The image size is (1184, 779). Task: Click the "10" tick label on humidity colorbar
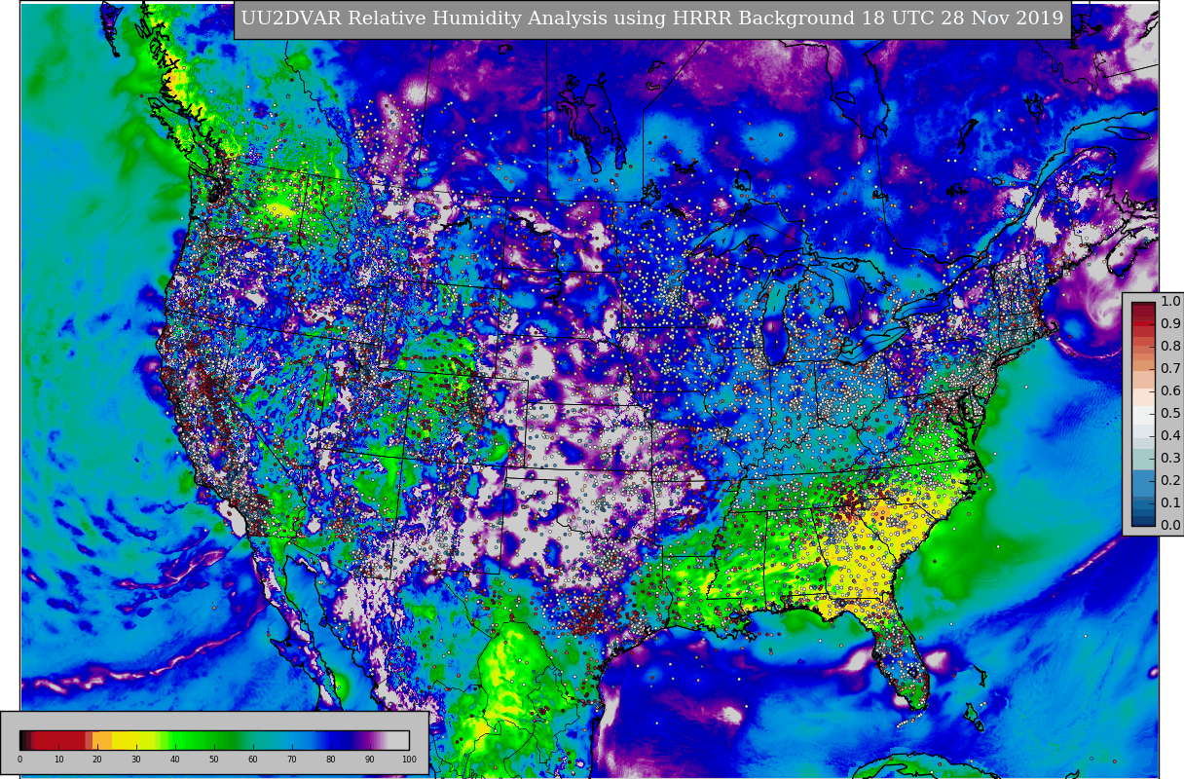58,760
